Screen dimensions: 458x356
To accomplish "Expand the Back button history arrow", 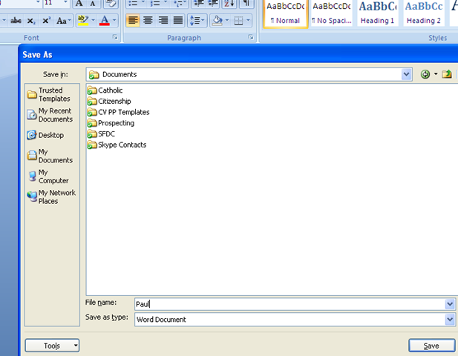I will click(436, 74).
